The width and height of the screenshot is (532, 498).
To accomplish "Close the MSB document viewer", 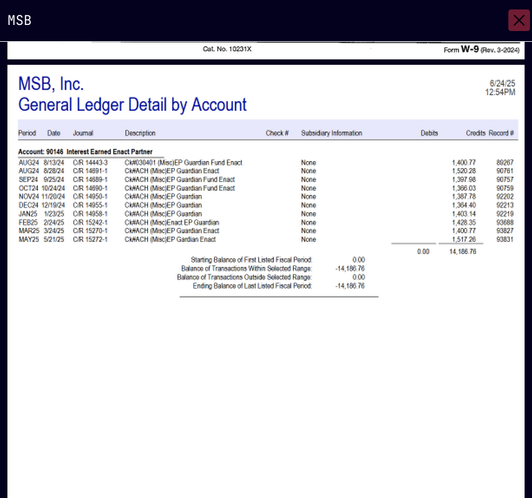I will coord(518,20).
